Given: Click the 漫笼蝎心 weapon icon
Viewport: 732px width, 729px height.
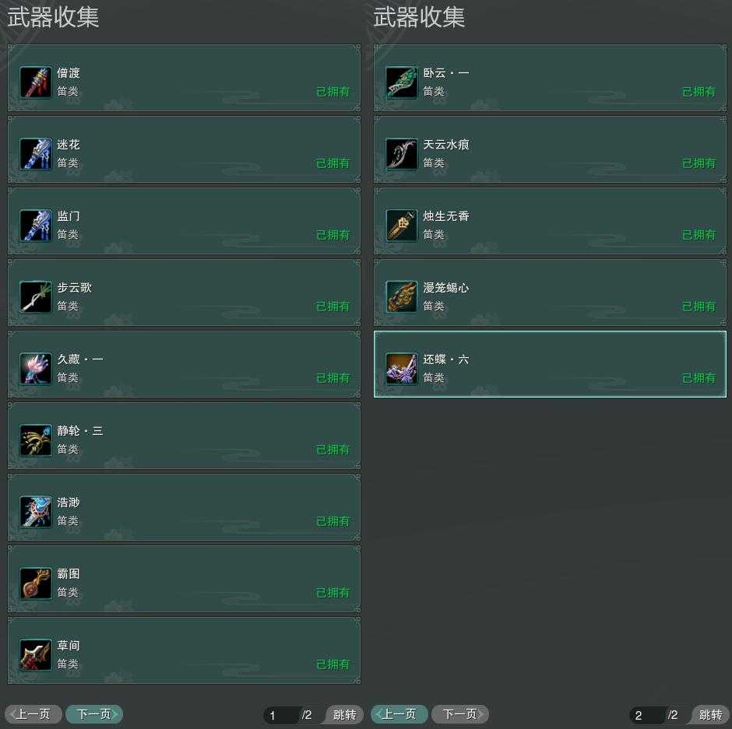Looking at the screenshot, I should coord(402,297).
